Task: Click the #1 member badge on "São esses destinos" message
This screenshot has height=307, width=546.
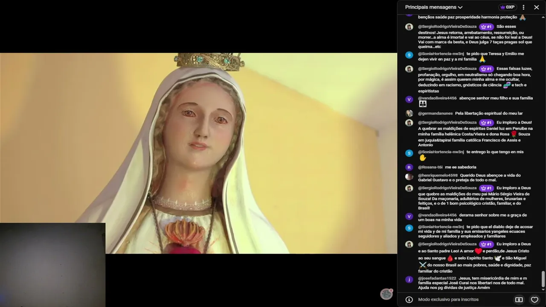Action: point(486,26)
